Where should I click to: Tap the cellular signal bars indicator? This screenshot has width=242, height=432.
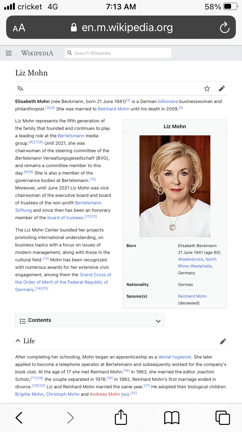9,6
